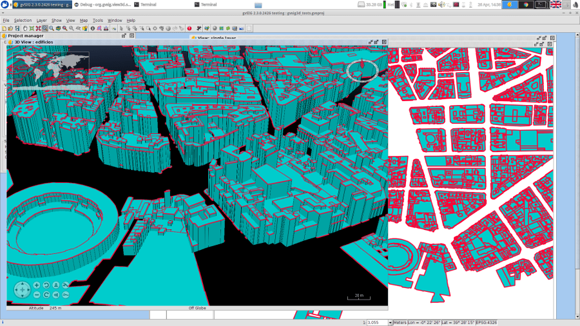Open the Map menu
This screenshot has height=326, width=580.
point(84,20)
